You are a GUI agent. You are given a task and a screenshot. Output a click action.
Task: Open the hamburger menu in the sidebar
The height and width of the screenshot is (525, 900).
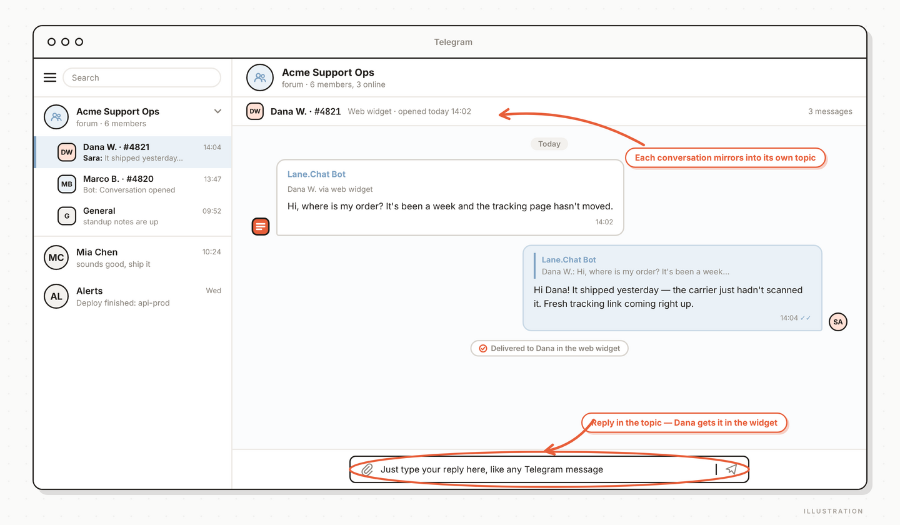click(x=50, y=77)
